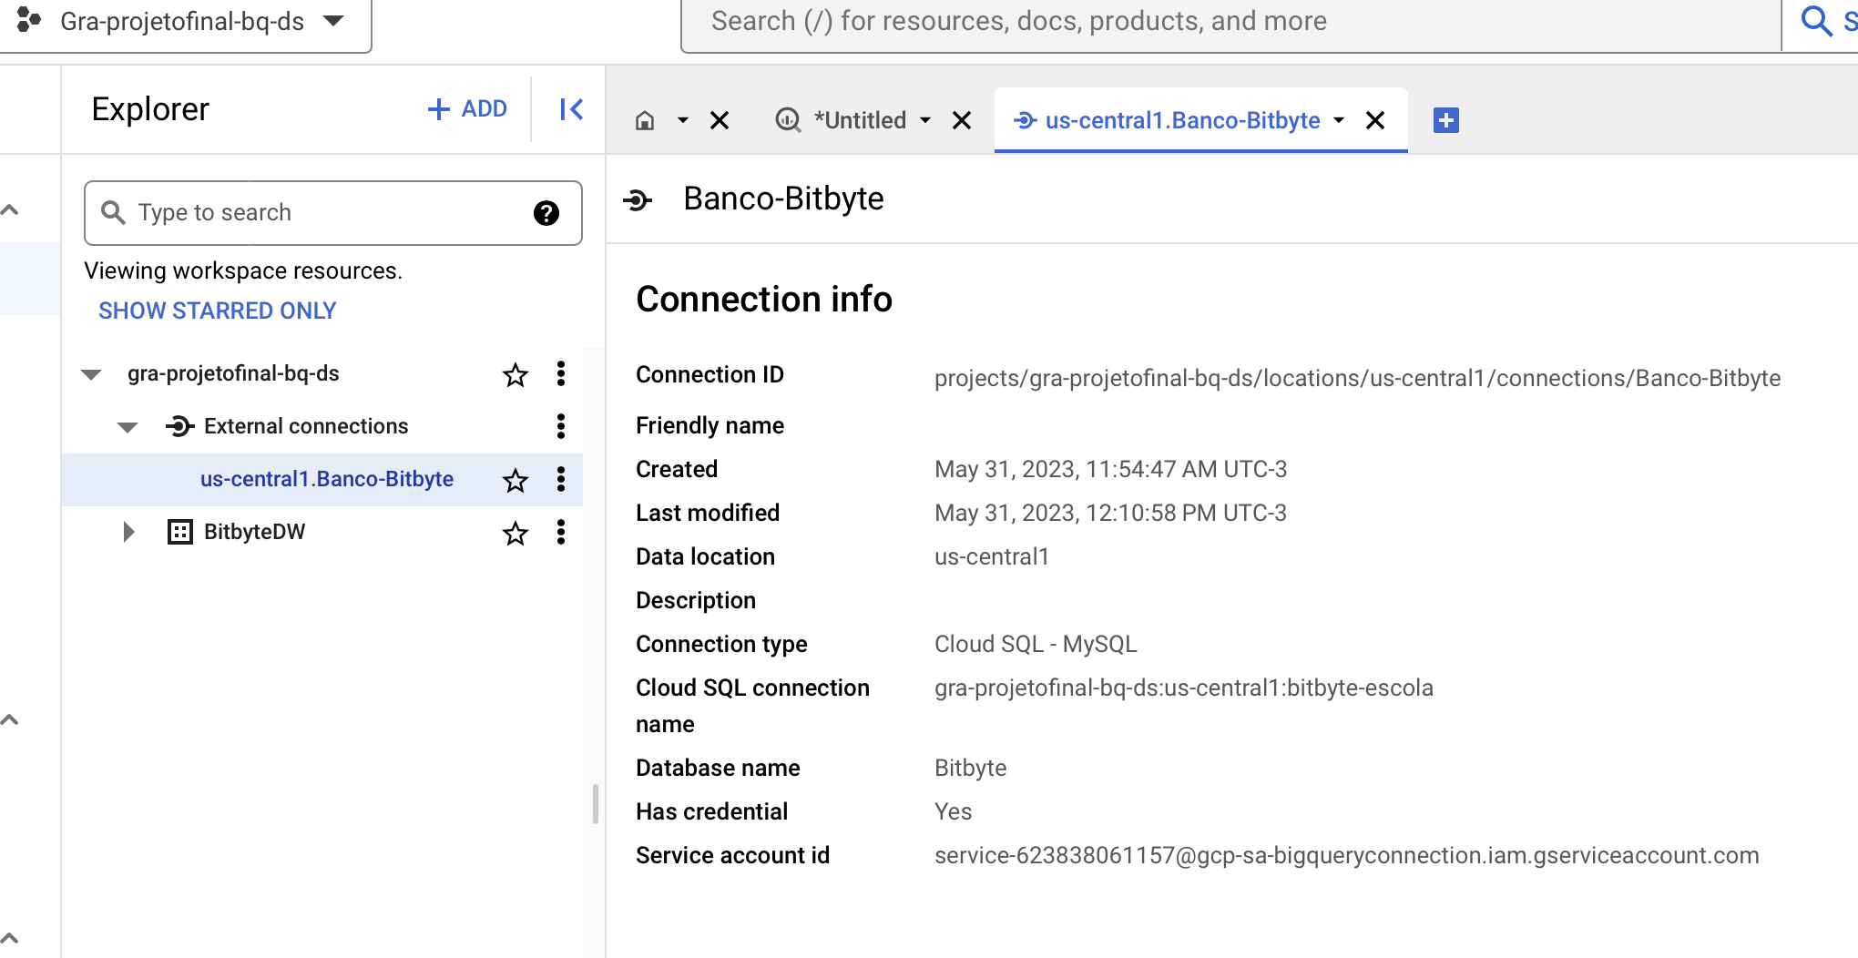Click the Created timestamp value

point(1110,469)
